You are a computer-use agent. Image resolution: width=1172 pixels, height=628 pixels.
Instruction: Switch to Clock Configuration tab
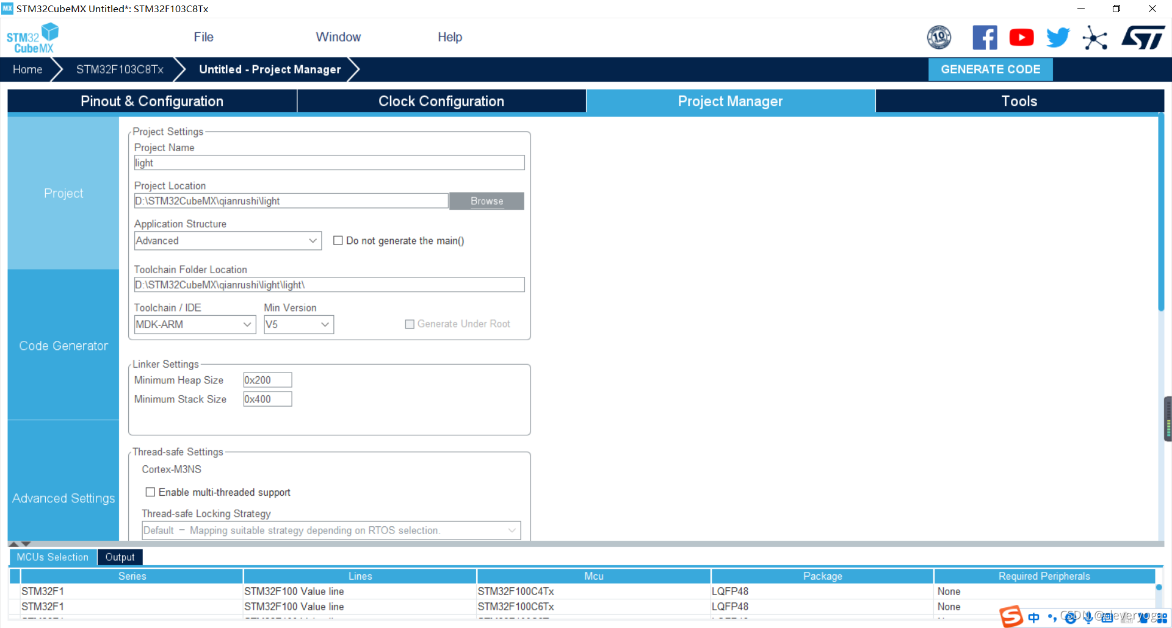point(441,101)
